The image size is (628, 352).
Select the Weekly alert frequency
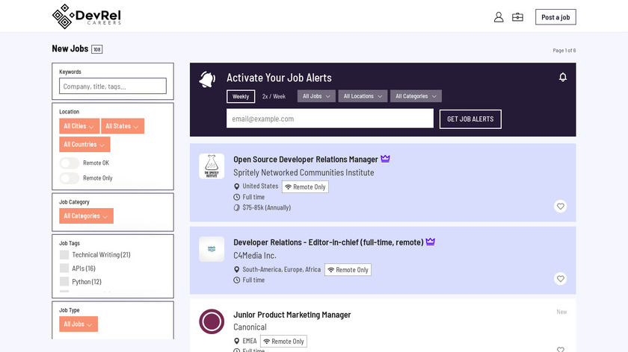(241, 96)
